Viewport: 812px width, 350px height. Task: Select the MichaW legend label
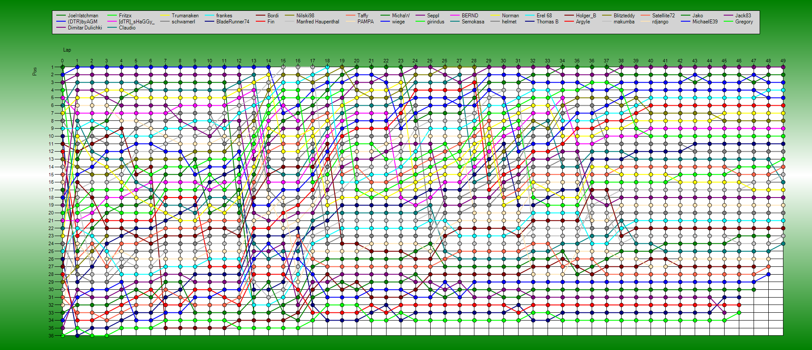coord(401,16)
